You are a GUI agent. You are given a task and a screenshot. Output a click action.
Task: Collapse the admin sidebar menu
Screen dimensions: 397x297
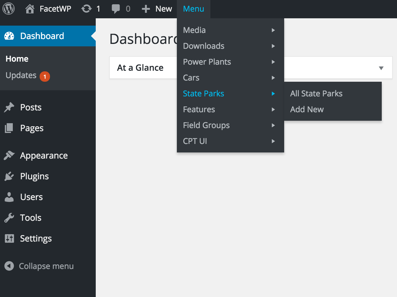40,266
